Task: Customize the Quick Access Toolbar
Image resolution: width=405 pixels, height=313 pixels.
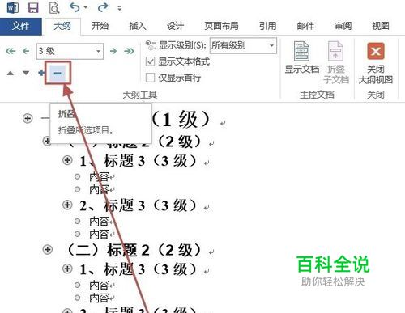Action: point(120,9)
